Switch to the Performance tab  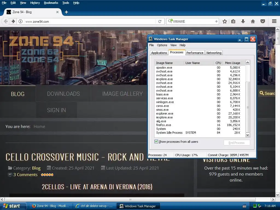195,53
